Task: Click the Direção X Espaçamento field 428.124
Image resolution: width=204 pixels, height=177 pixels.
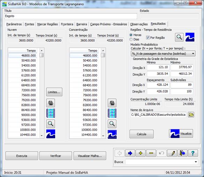Action: tap(158, 85)
